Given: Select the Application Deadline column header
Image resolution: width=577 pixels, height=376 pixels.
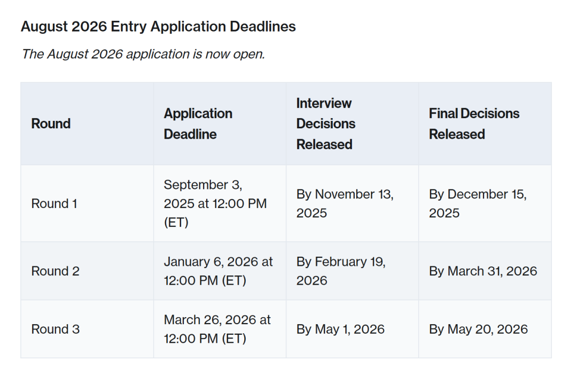Looking at the screenshot, I should [198, 124].
